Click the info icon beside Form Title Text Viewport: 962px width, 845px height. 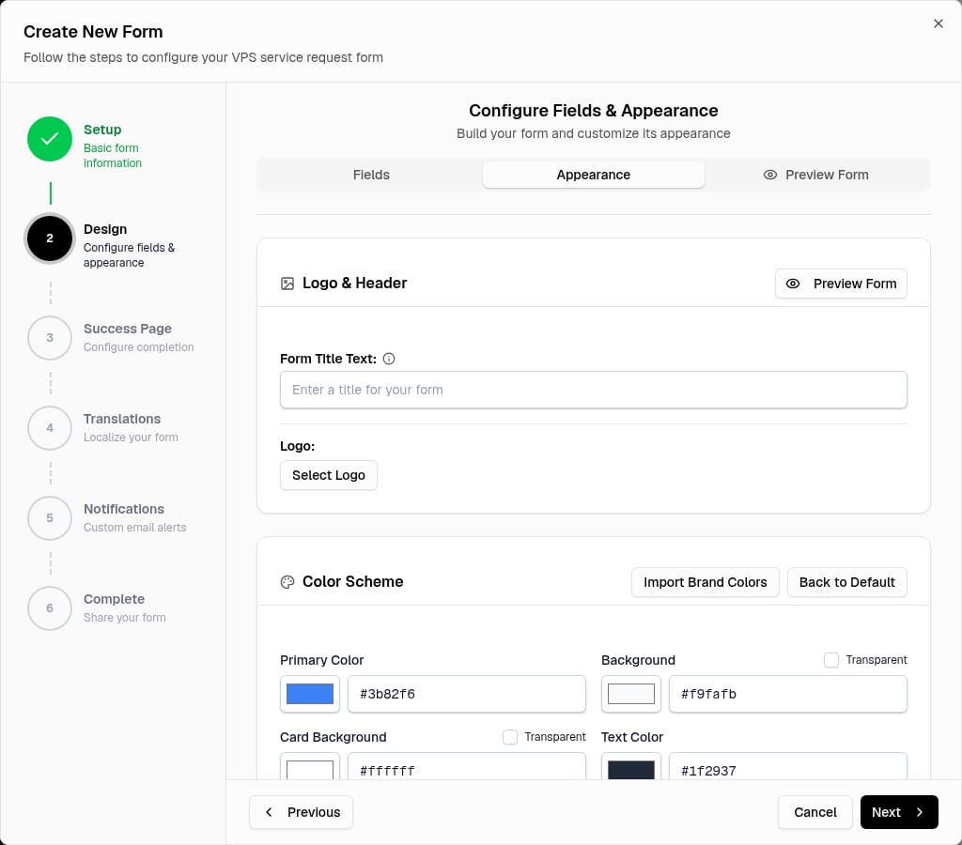(x=389, y=359)
